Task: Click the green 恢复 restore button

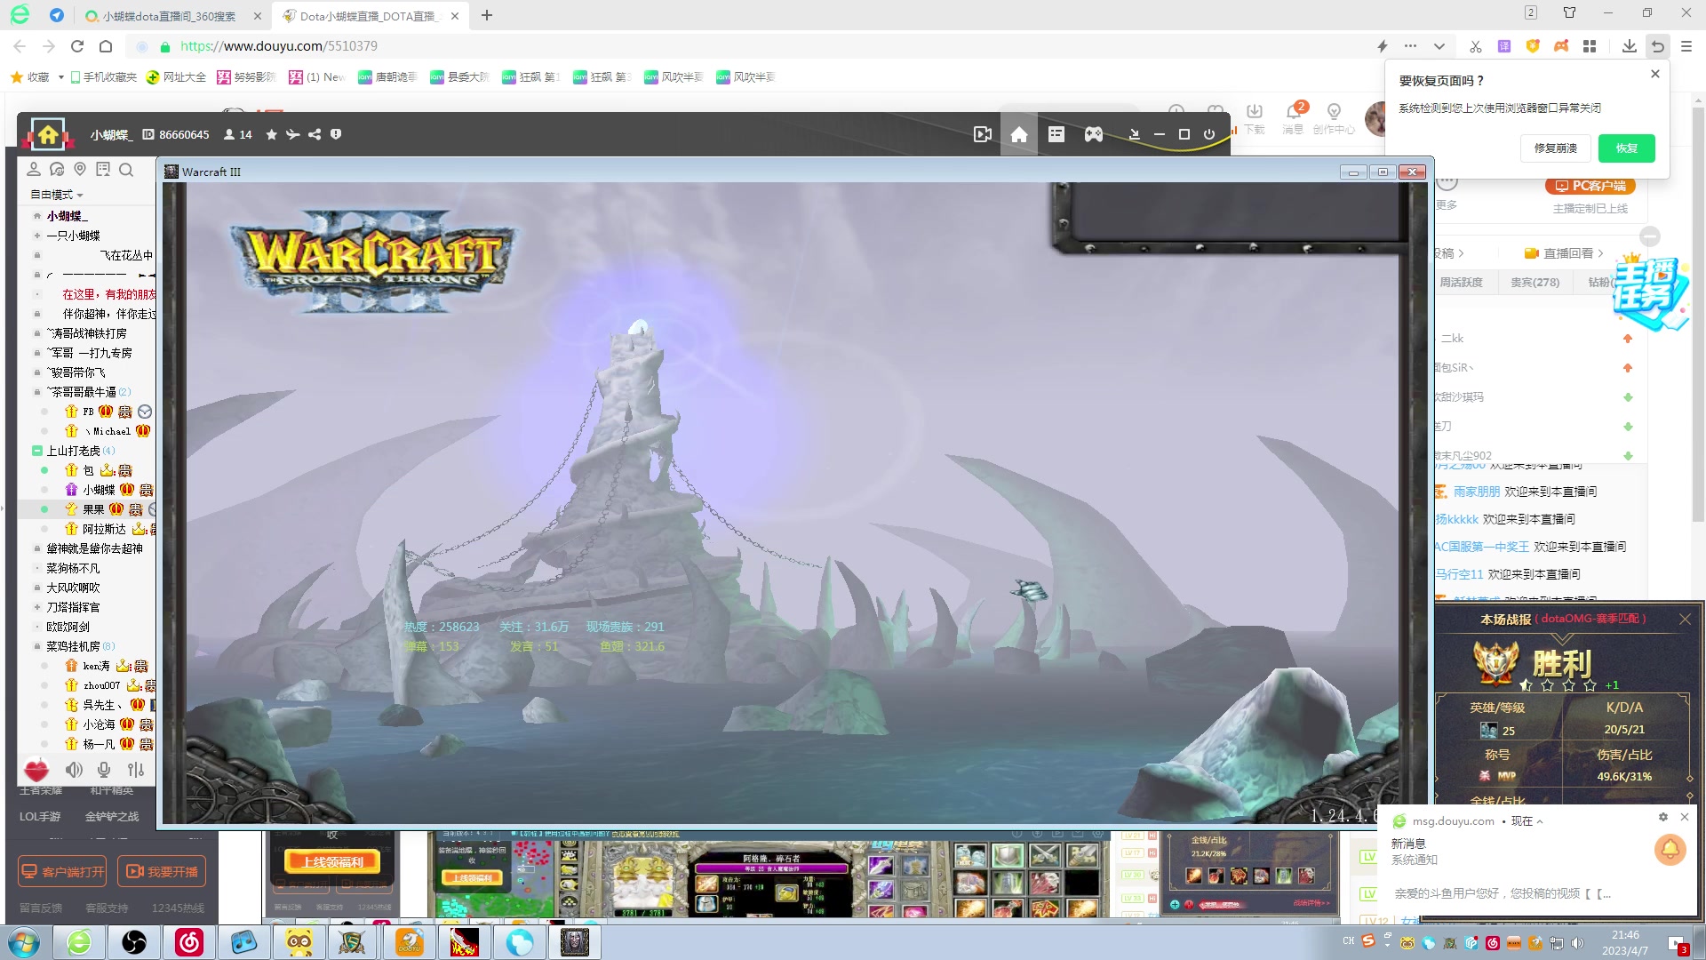Action: [1626, 148]
